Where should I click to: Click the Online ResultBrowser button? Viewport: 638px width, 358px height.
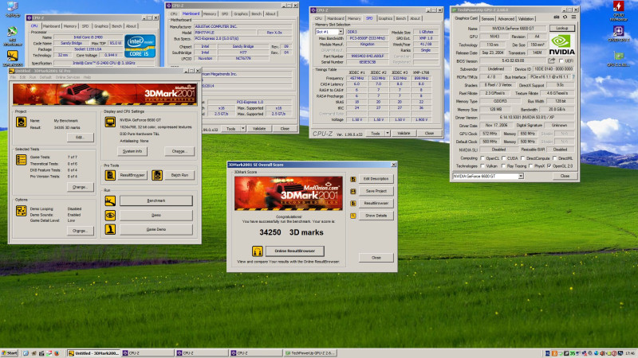pos(294,251)
